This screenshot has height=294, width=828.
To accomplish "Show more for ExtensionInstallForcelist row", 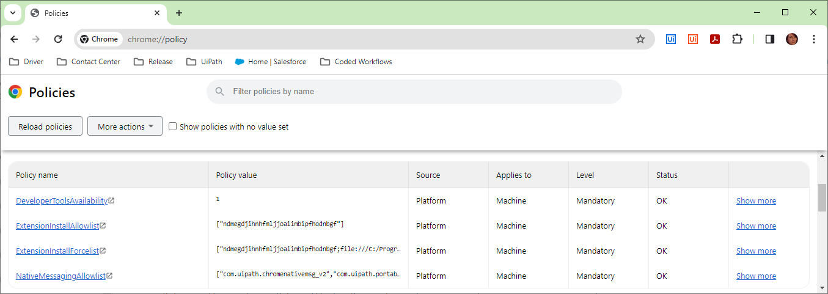I will coord(756,251).
